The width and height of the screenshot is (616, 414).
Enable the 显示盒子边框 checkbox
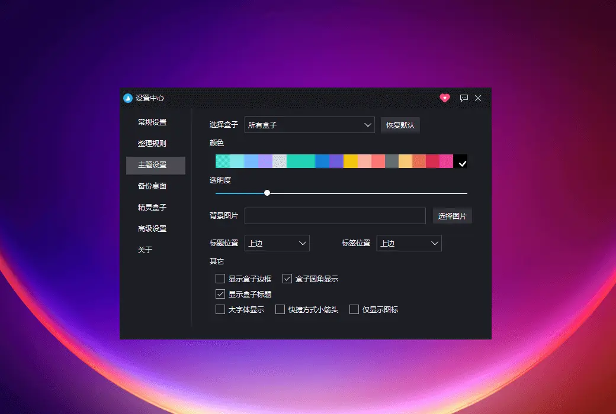point(220,279)
